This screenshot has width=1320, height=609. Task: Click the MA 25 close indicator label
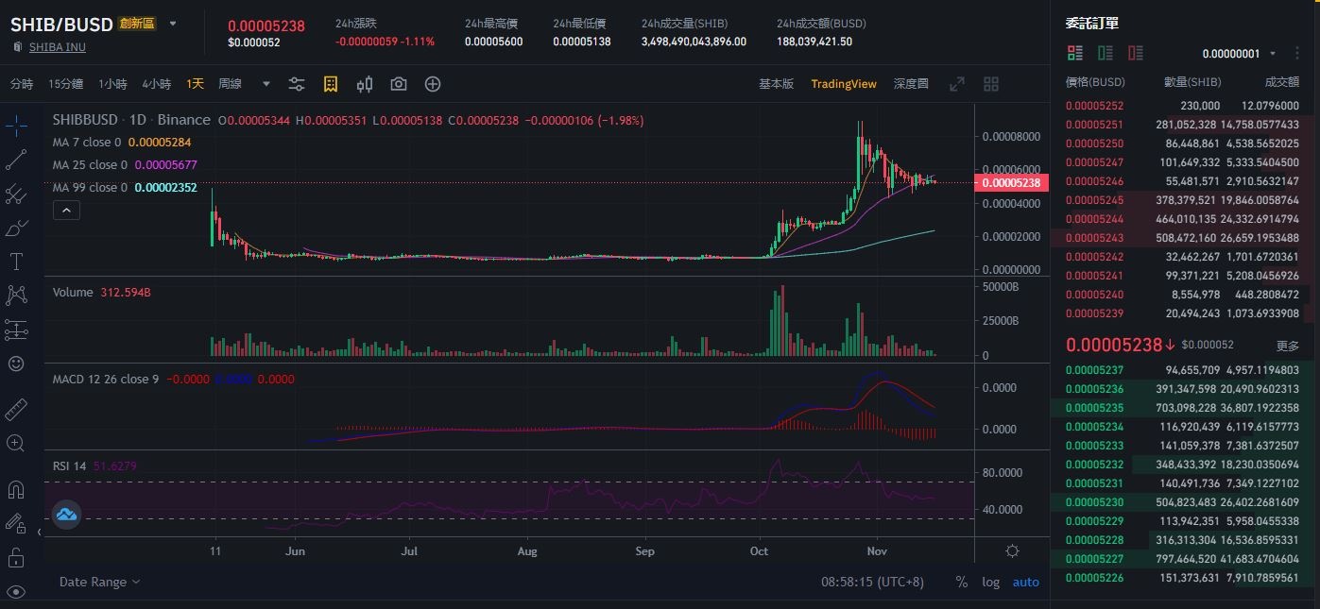click(90, 165)
